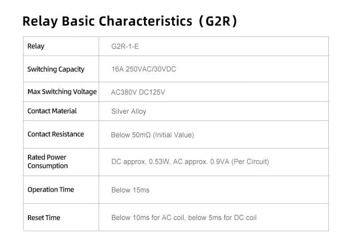Click the Below 15ms value
The height and width of the screenshot is (237, 351).
coord(130,190)
